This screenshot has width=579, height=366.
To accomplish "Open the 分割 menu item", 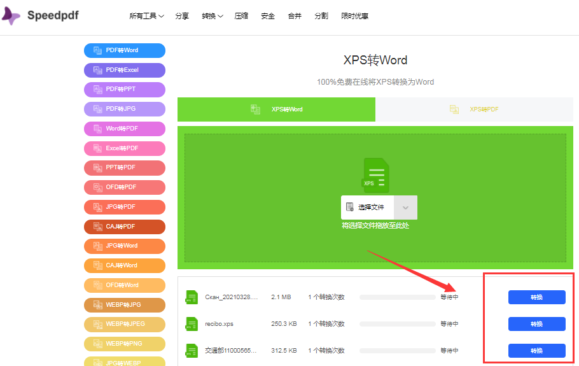I will click(321, 16).
